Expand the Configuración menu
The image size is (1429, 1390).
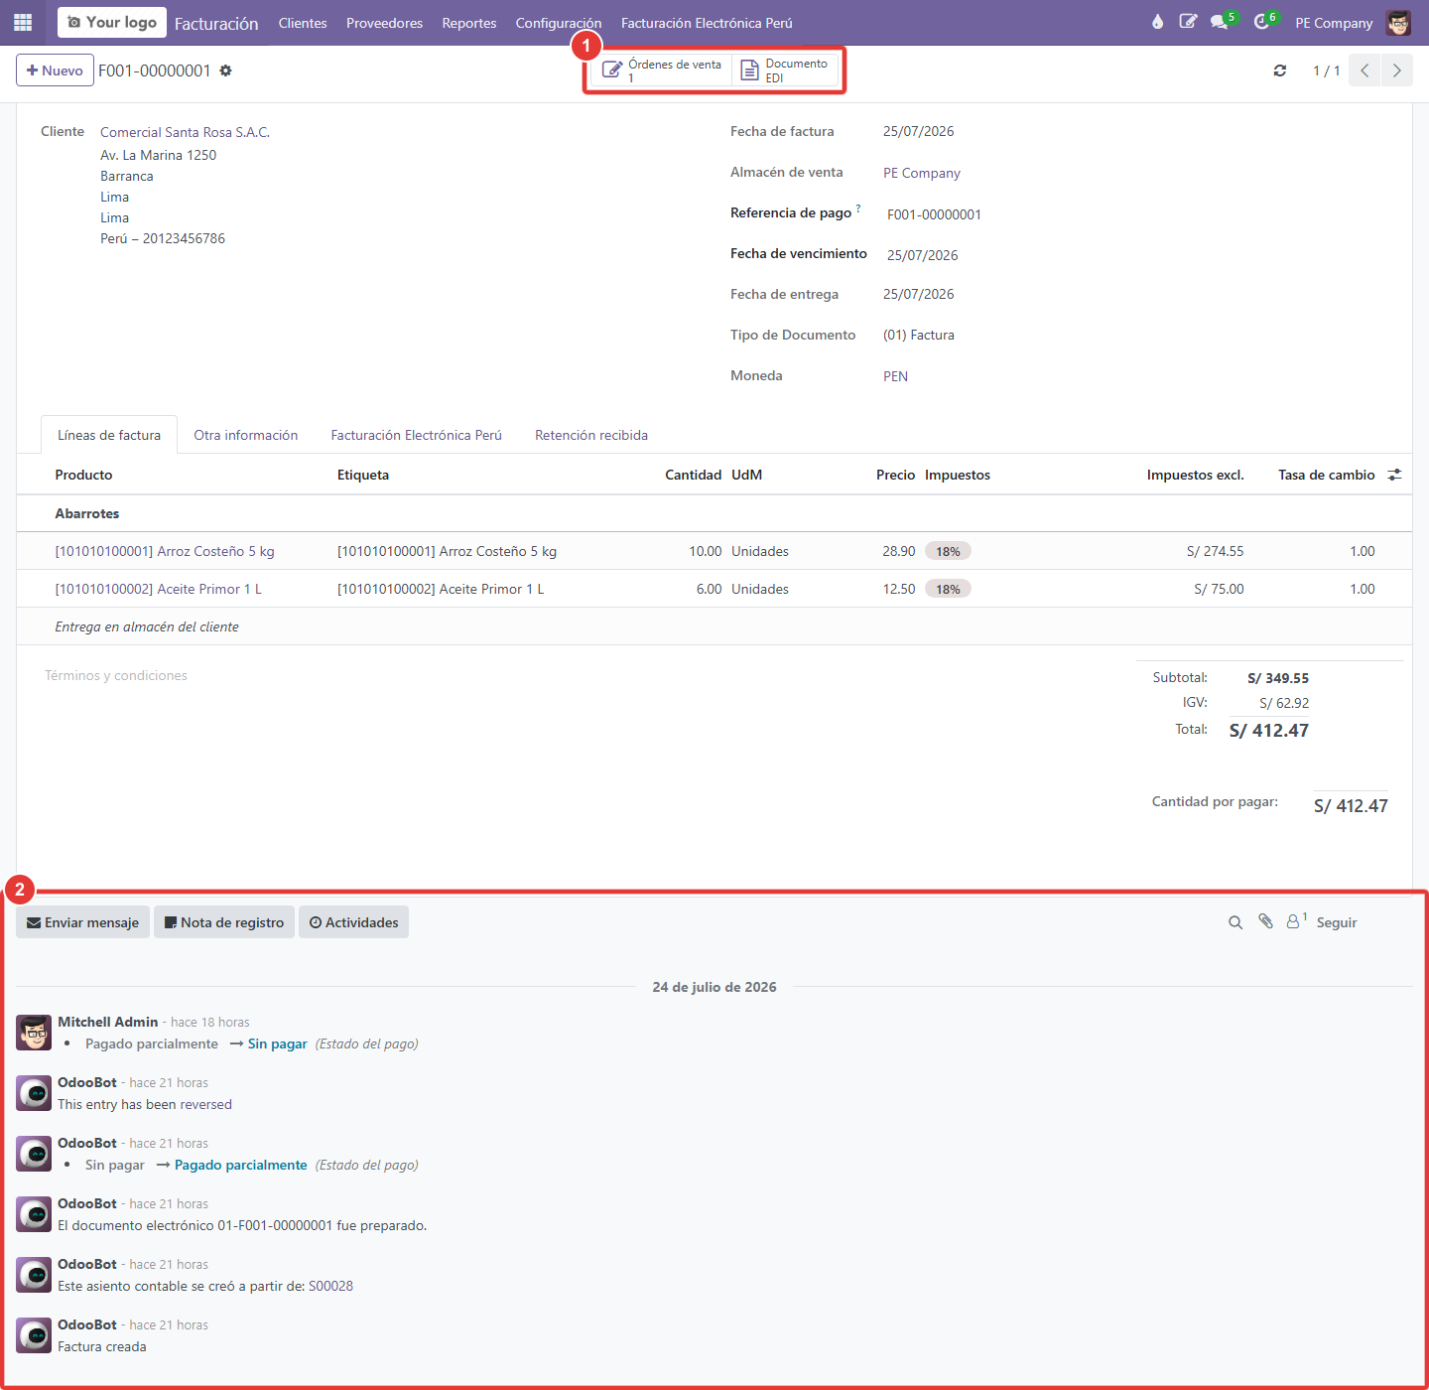[558, 23]
